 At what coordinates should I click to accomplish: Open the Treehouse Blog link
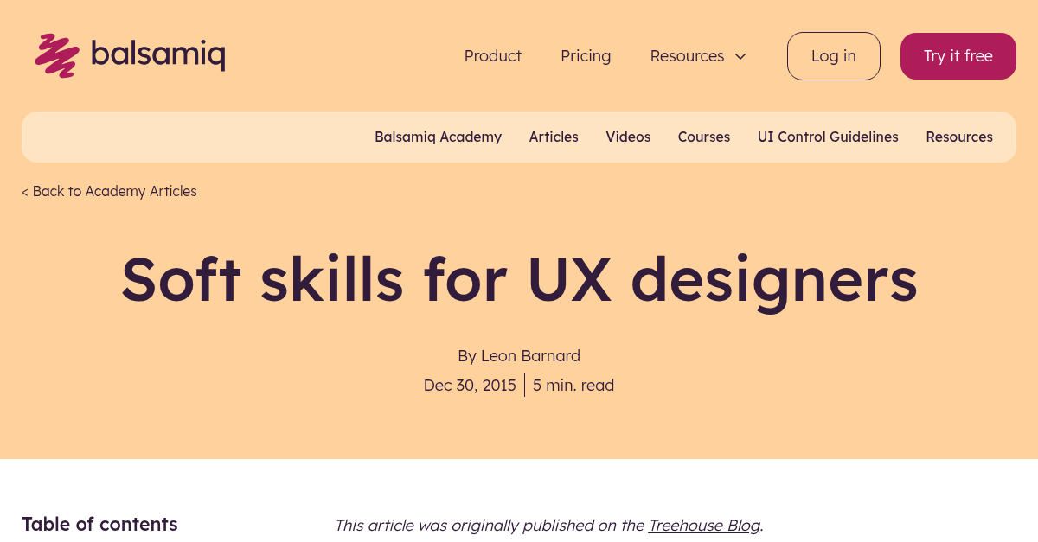[703, 526]
